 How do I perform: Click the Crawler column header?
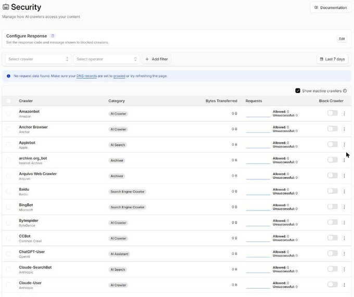[26, 101]
